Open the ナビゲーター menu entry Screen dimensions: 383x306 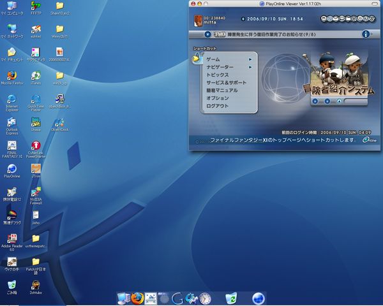[220, 67]
